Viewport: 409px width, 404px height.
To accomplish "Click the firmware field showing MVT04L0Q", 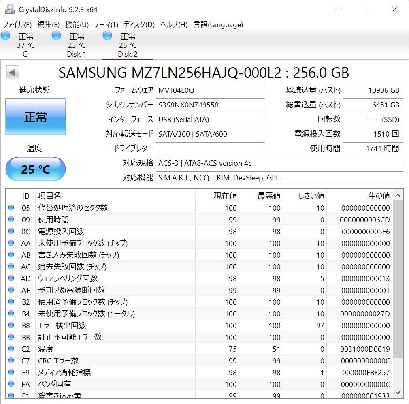I will pyautogui.click(x=210, y=90).
